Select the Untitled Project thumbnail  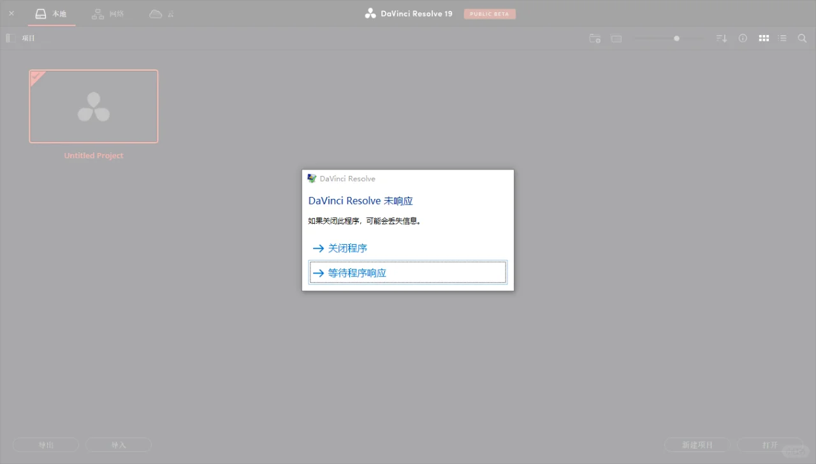click(94, 106)
